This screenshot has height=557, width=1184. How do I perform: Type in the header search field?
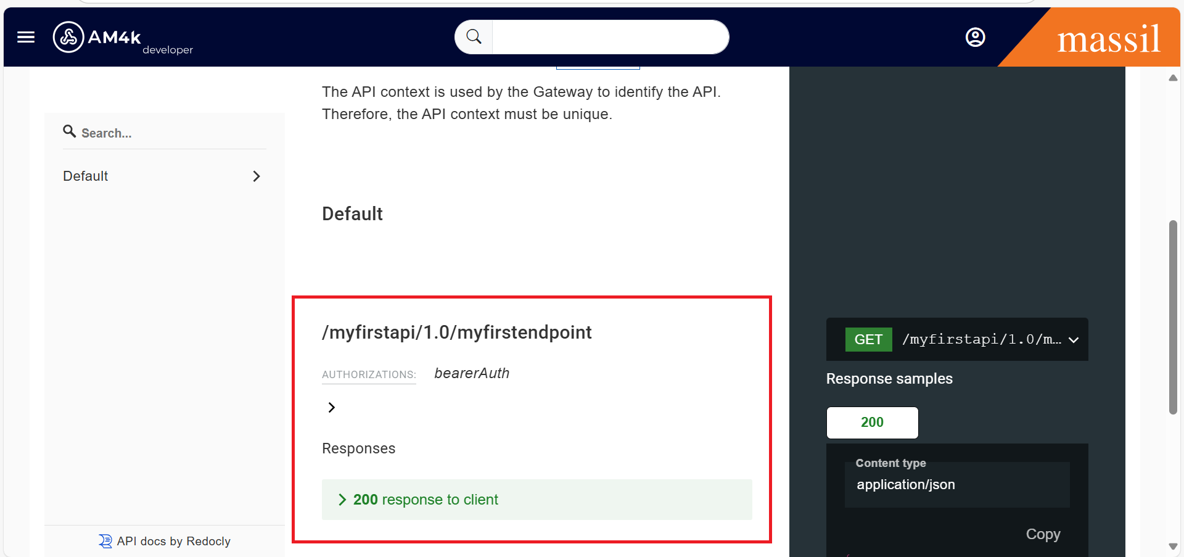[609, 37]
